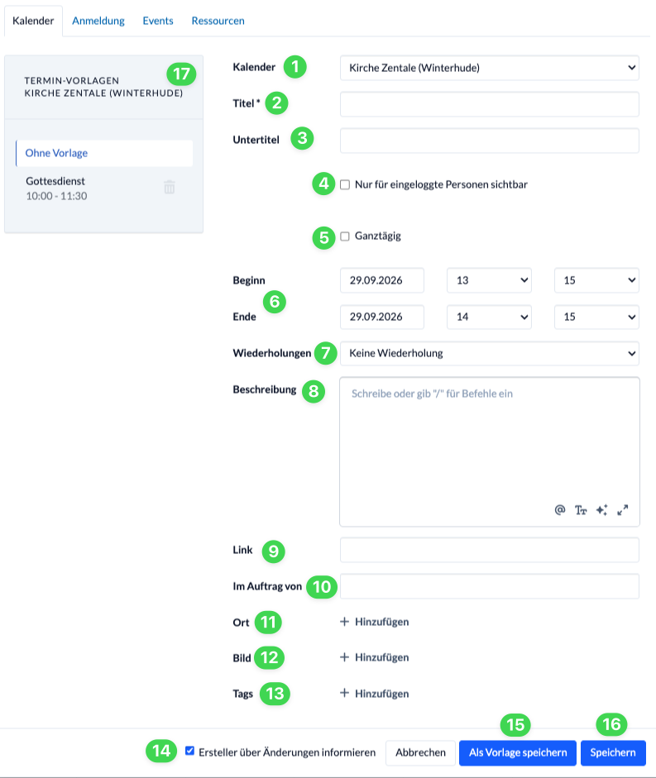This screenshot has height=778, width=656.
Task: Click the 'Als Vorlage speichern' button
Action: 518,752
